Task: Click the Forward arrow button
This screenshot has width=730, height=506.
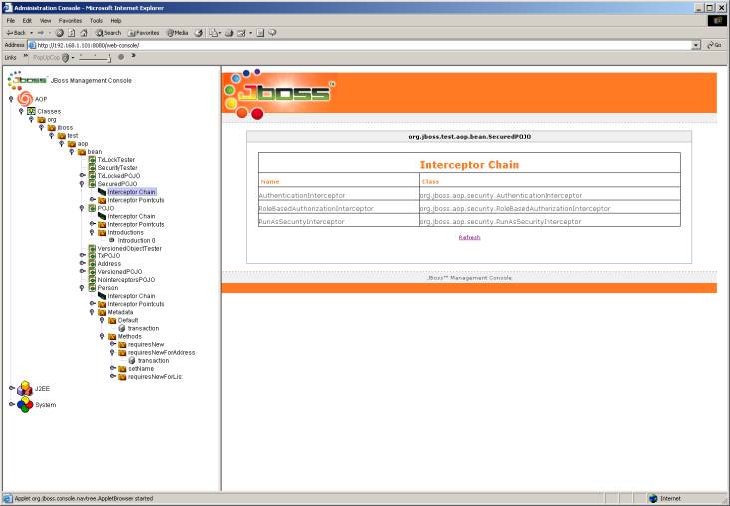Action: point(41,33)
